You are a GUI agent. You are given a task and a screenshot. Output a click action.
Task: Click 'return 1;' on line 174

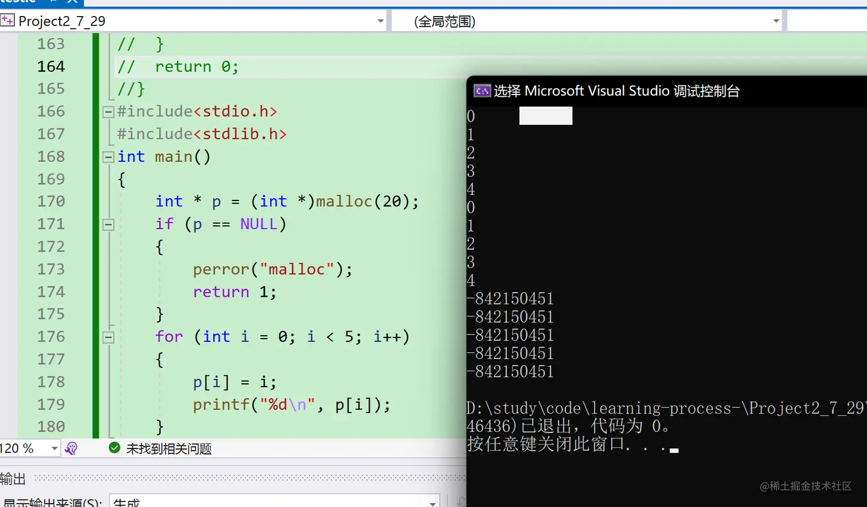[x=235, y=292]
